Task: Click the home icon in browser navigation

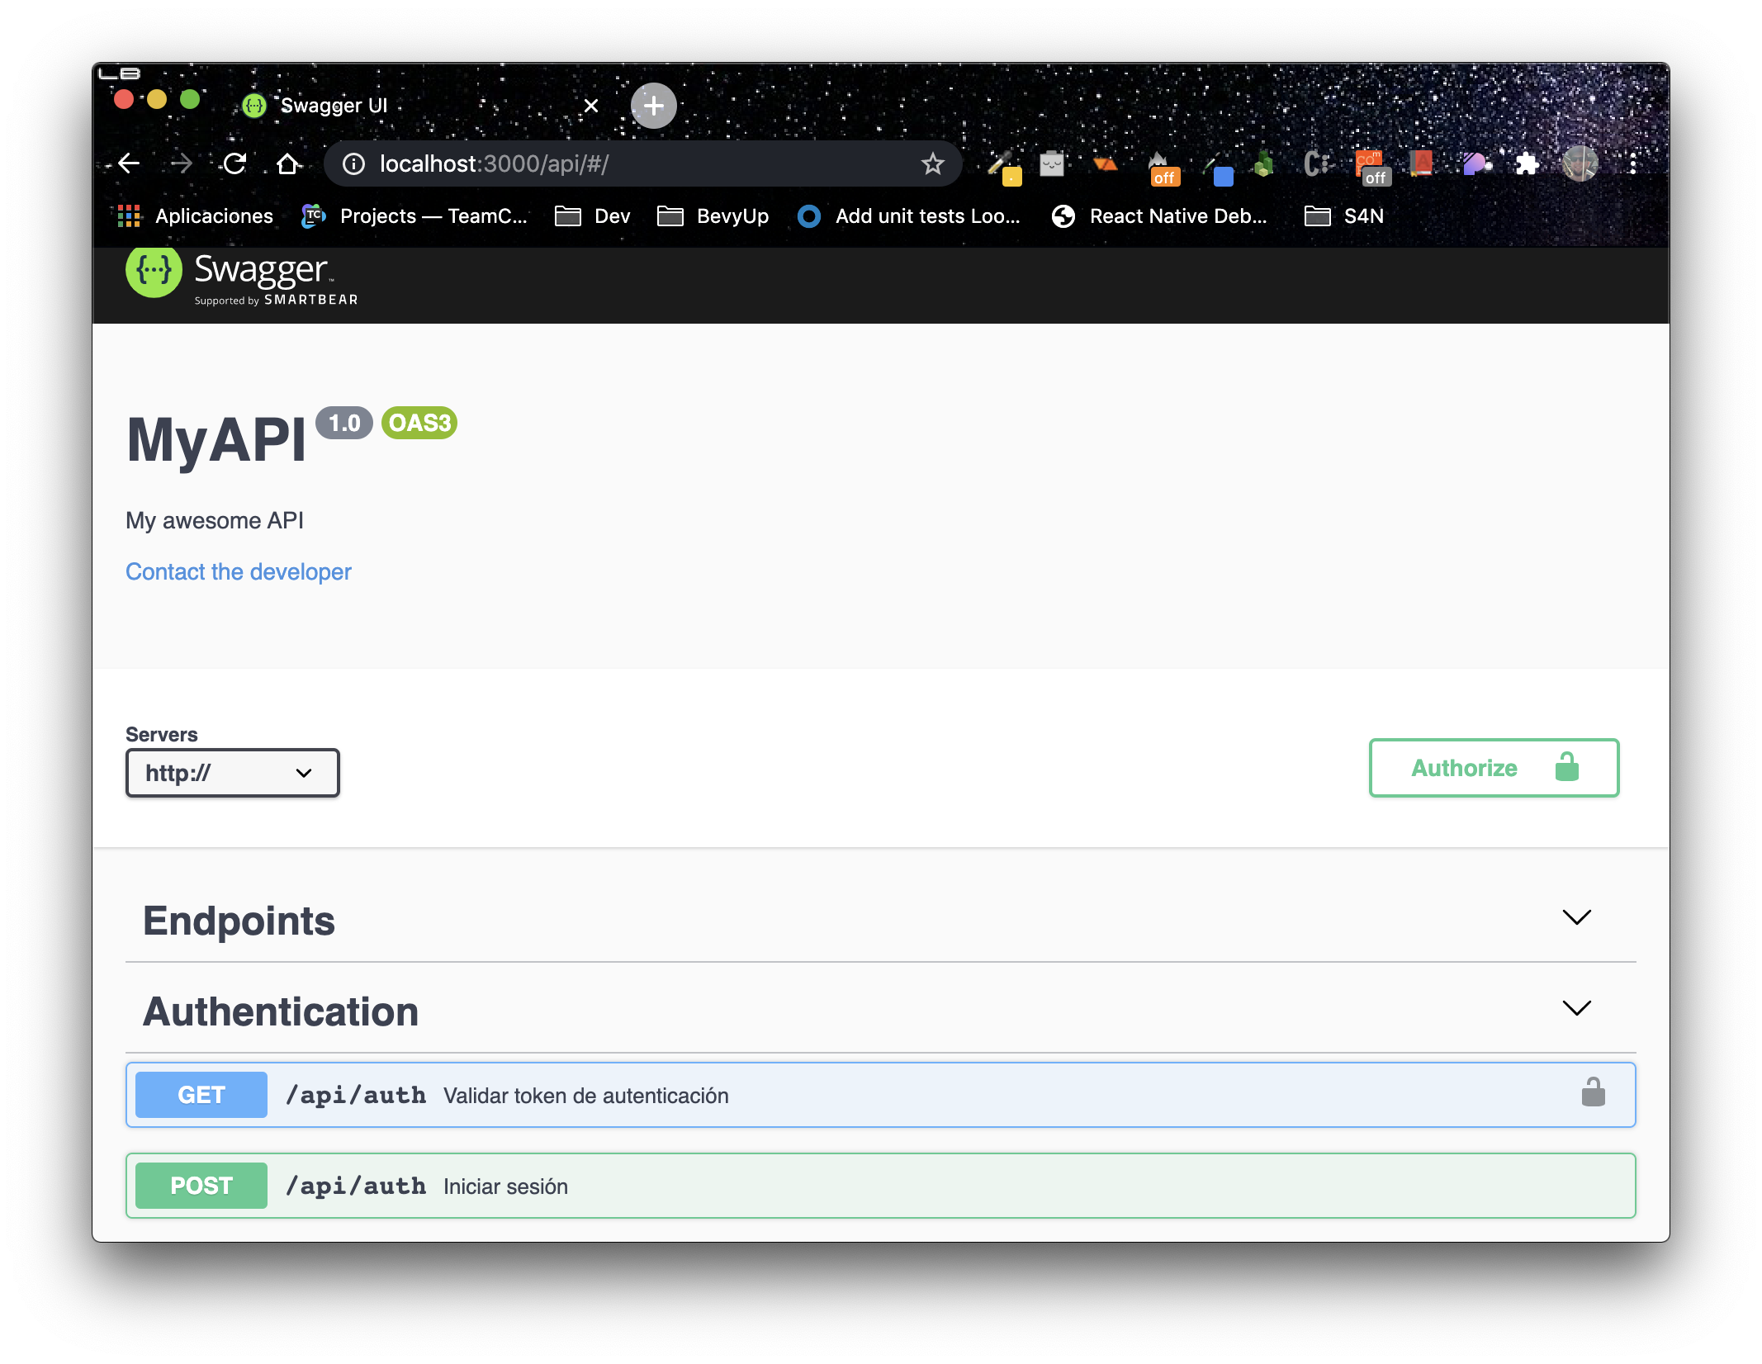Action: tap(286, 163)
